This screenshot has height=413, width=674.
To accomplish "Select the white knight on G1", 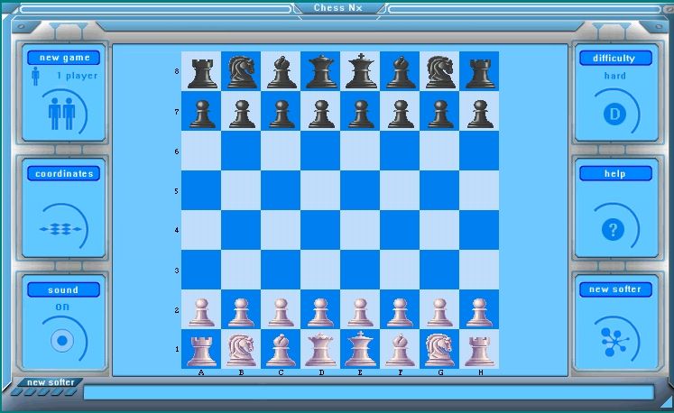I will pyautogui.click(x=439, y=349).
